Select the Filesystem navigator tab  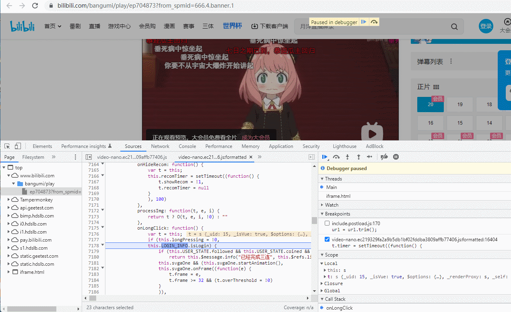(33, 157)
